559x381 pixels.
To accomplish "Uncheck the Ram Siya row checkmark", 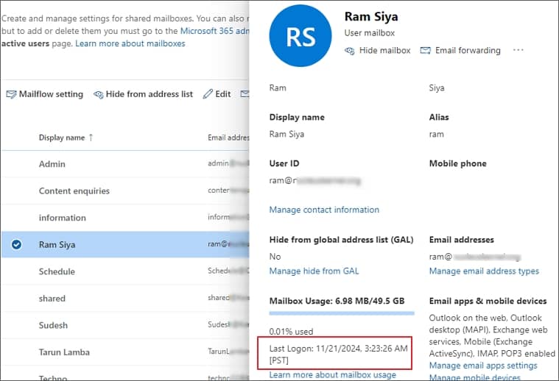I will tap(16, 245).
